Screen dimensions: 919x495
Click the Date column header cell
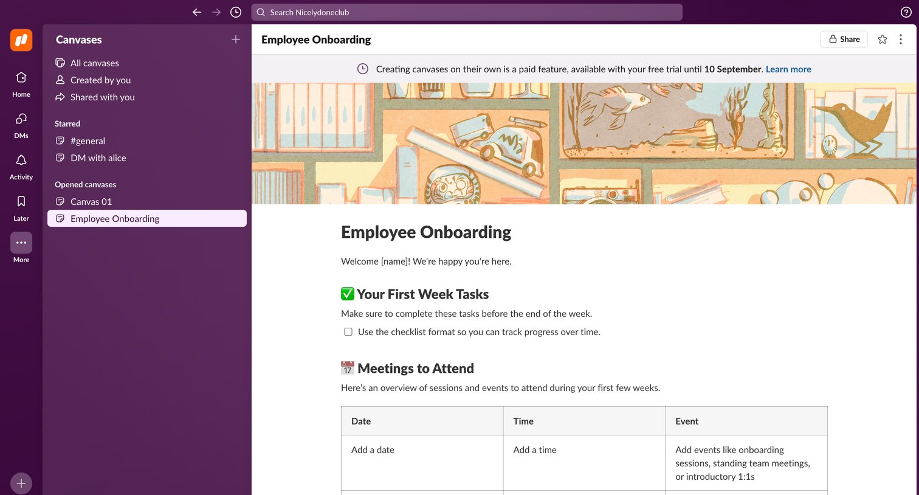pos(422,421)
